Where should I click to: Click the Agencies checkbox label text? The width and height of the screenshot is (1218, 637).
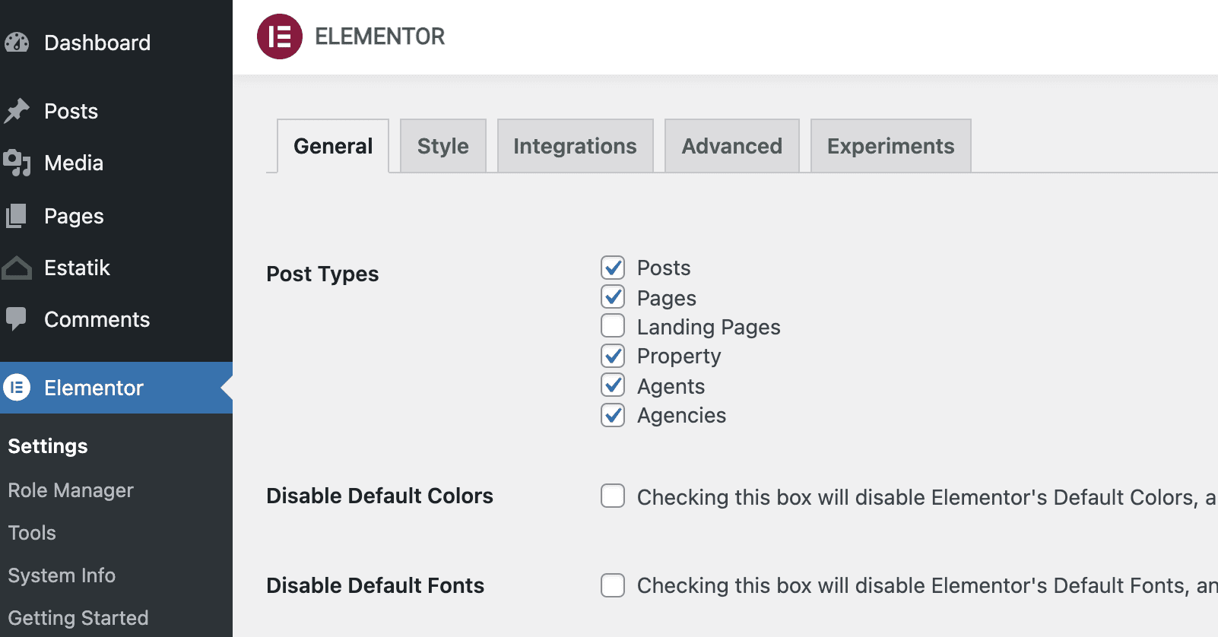pyautogui.click(x=682, y=415)
